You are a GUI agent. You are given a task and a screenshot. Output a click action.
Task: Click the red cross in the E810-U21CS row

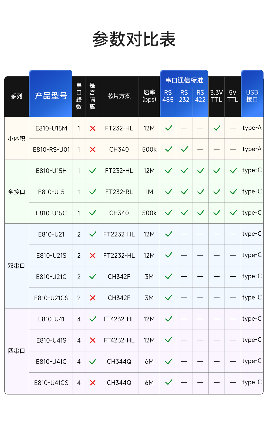pyautogui.click(x=93, y=298)
